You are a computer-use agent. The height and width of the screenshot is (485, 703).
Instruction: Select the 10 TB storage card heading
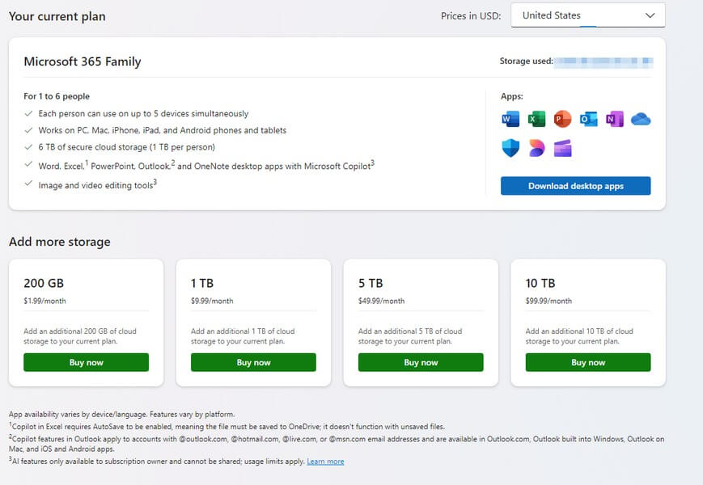tap(540, 284)
